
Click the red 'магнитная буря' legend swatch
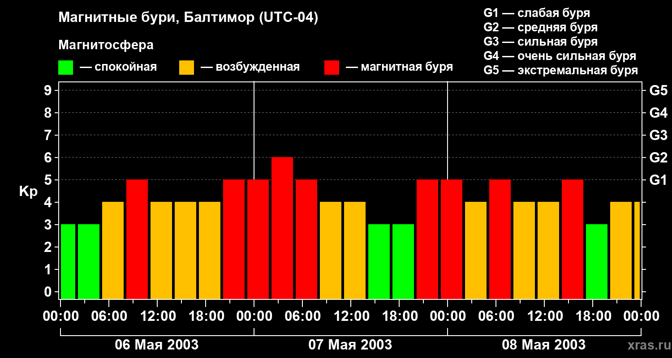coord(332,68)
